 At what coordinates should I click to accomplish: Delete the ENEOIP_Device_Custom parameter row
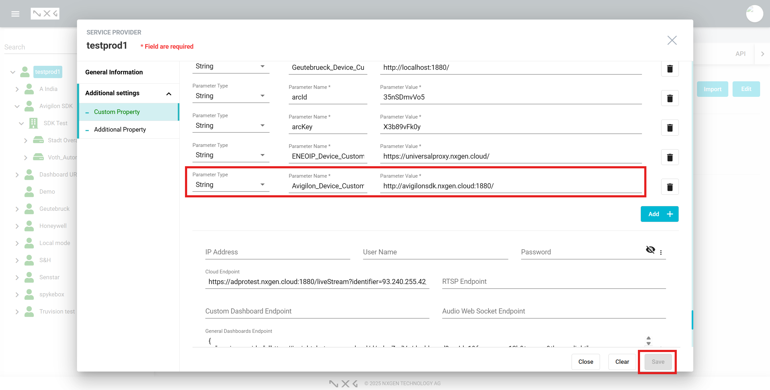click(669, 157)
